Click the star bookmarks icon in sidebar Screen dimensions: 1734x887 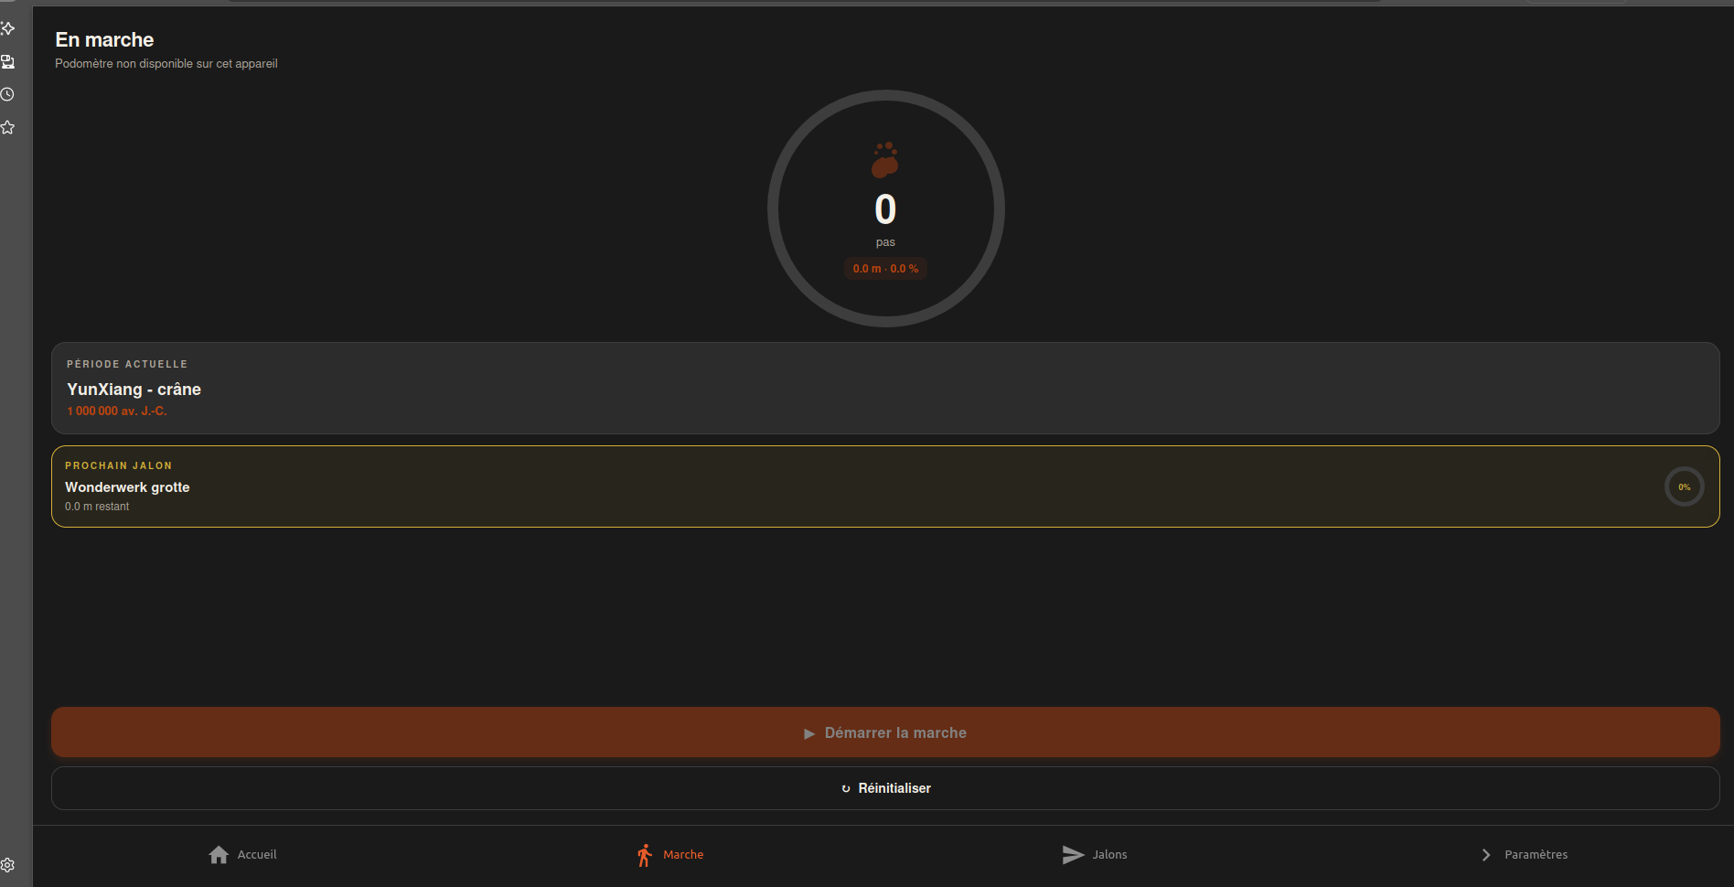[x=8, y=127]
